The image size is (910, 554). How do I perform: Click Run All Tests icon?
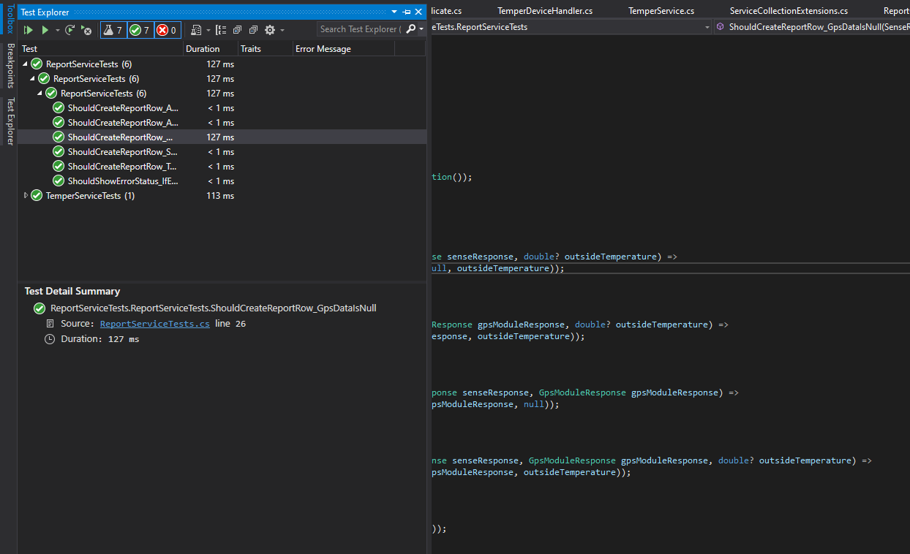pyautogui.click(x=29, y=30)
